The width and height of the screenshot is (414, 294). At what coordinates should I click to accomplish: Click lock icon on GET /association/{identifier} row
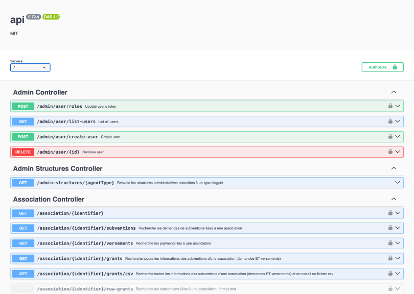tap(390, 213)
